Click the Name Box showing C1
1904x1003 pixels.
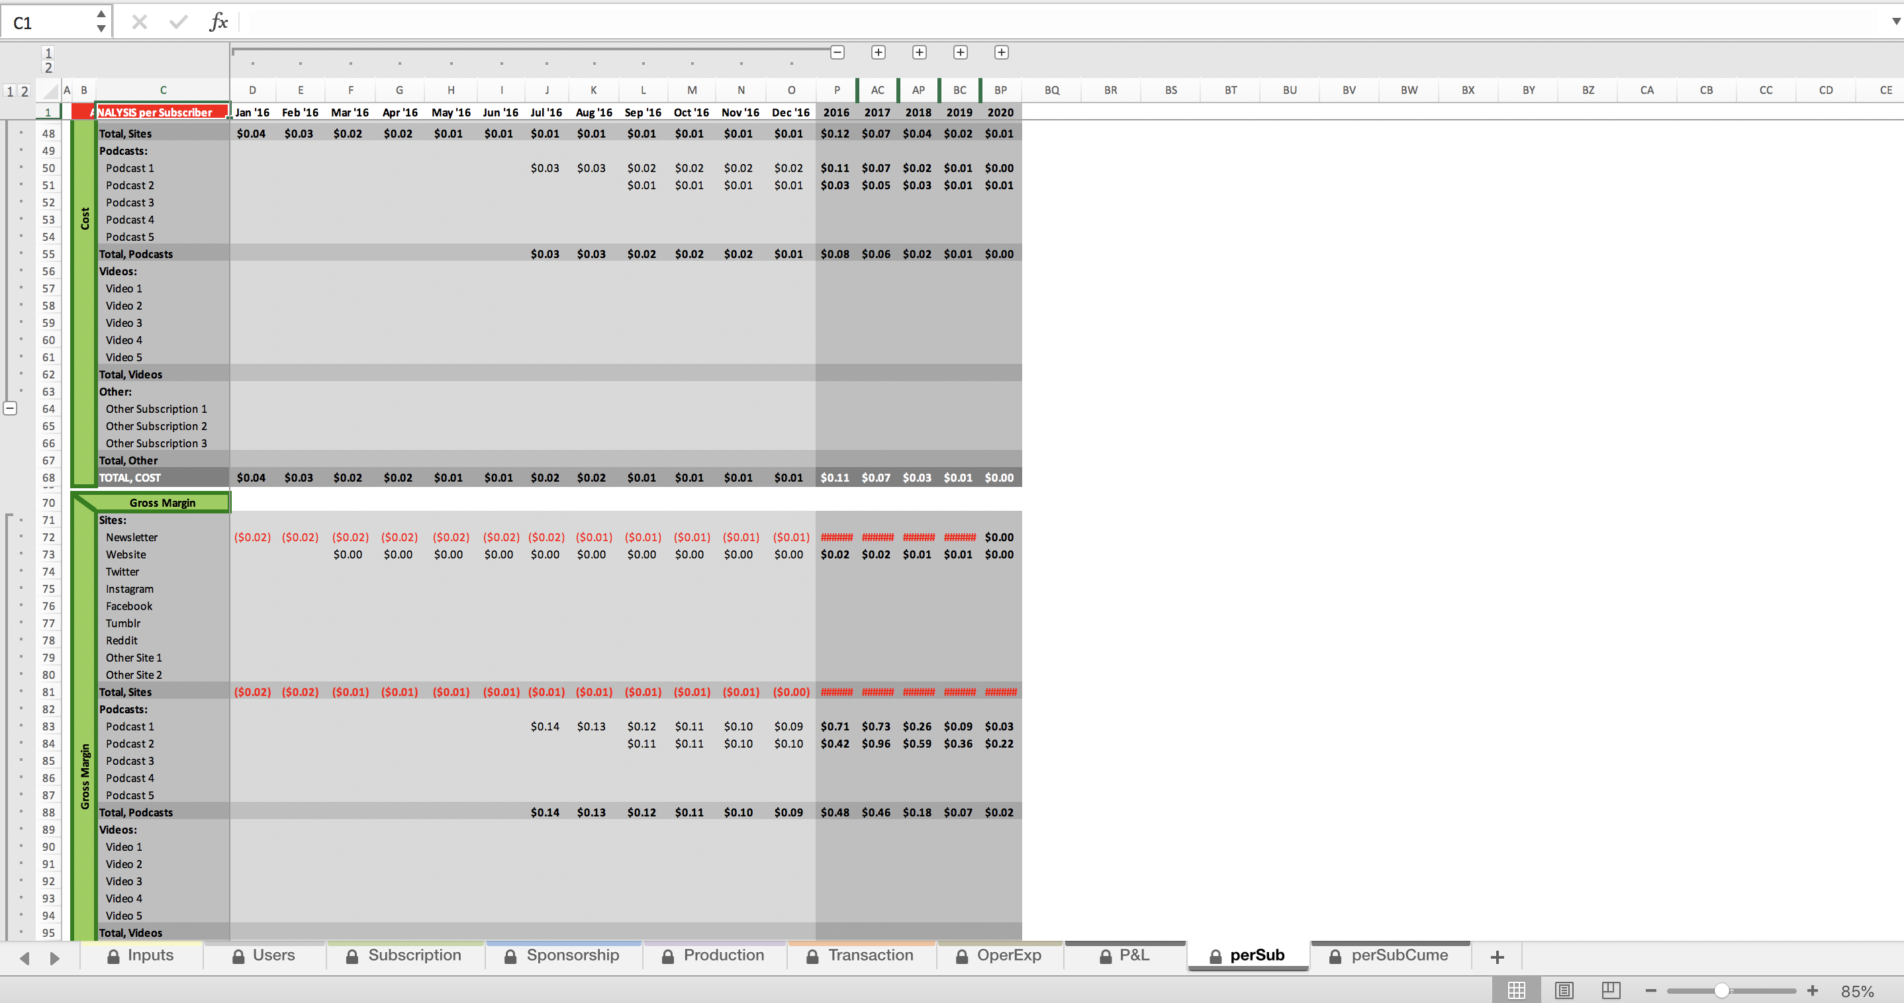(x=48, y=22)
